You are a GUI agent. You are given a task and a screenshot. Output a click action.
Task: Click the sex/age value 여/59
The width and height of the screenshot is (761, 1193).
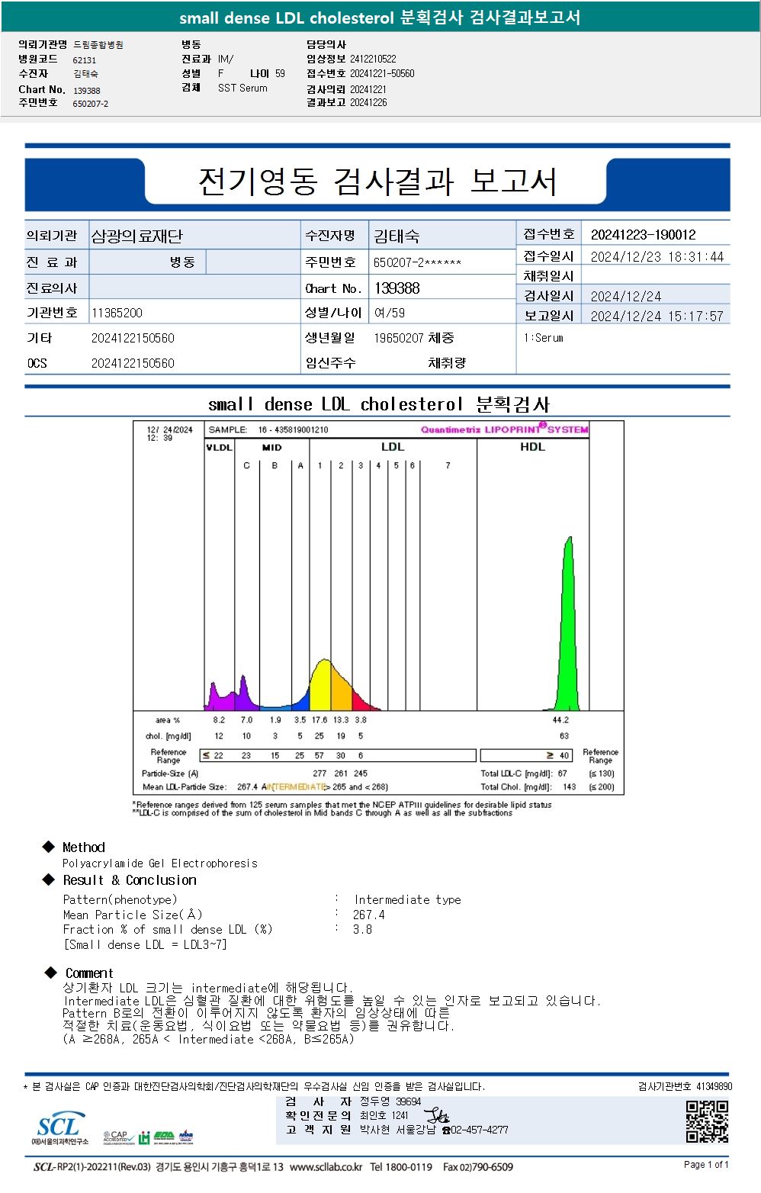coord(390,313)
